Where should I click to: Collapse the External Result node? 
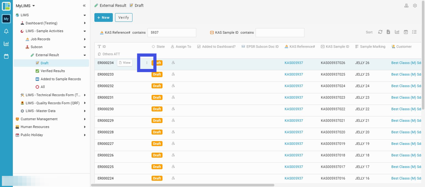(x=85, y=55)
